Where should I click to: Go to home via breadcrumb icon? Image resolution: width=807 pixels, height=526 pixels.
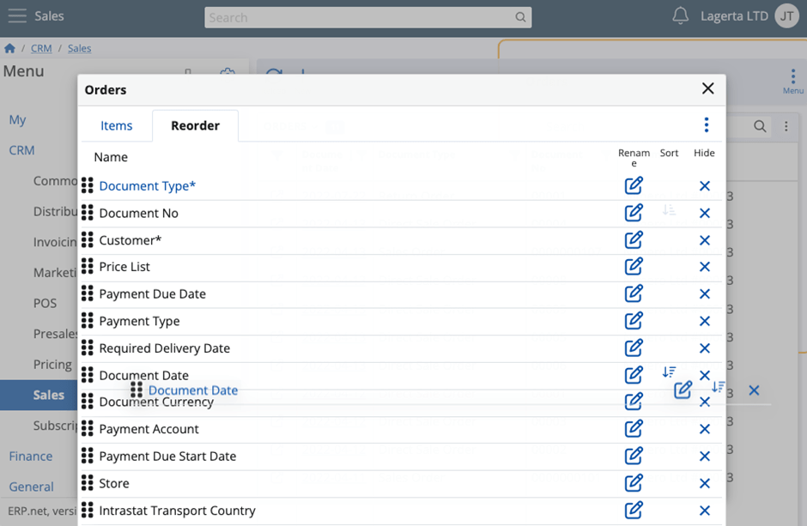point(9,48)
